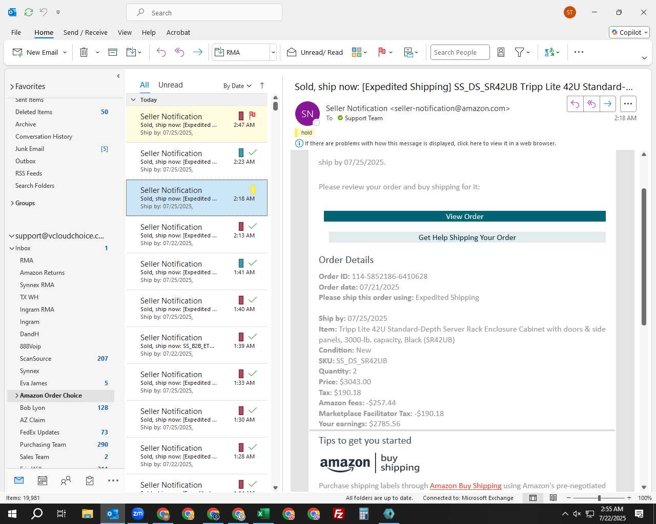This screenshot has height=524, width=656.
Task: Toggle the checkmark on the 2:23 AM message
Action: [253, 152]
